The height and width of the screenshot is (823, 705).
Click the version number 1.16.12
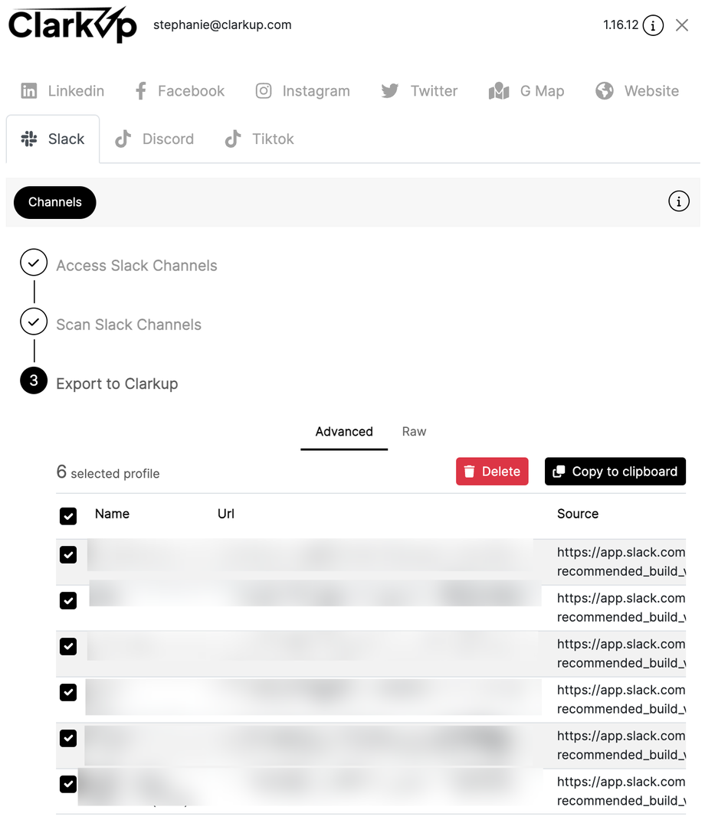pos(621,24)
